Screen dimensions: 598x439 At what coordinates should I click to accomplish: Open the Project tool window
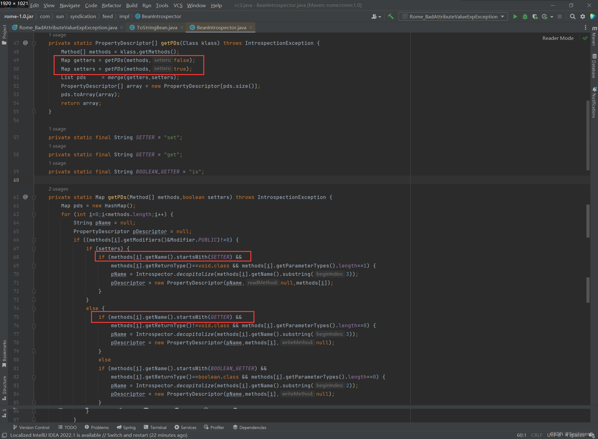pos(4,35)
